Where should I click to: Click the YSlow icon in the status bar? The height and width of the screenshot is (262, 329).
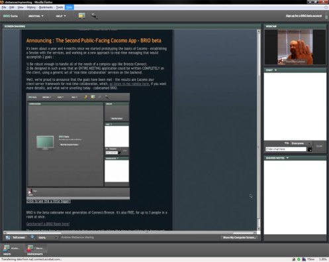coord(305,259)
